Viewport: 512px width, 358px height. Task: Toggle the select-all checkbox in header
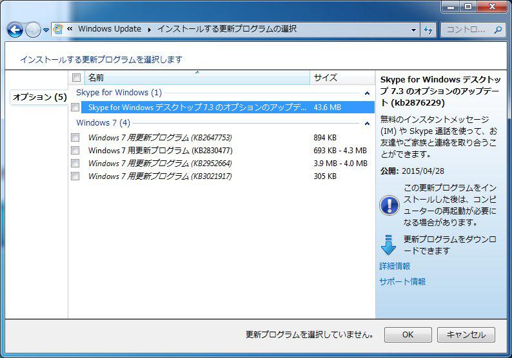point(76,78)
